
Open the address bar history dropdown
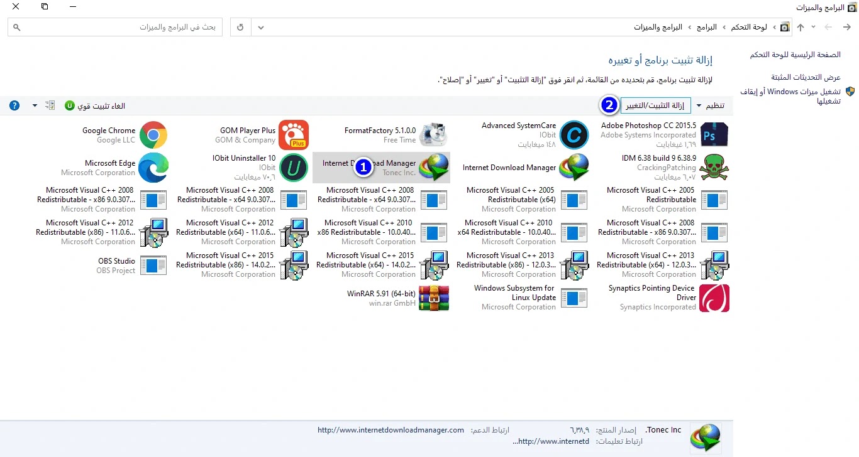click(261, 28)
